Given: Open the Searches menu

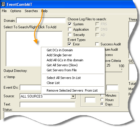Looking at the screenshot, I should point(31,11).
